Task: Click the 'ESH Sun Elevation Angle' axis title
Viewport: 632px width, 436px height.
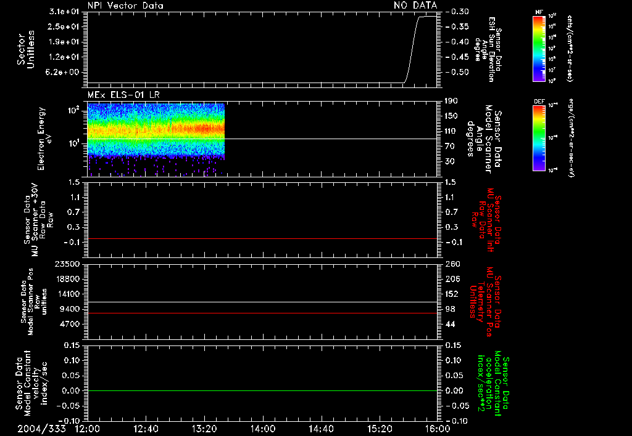Action: (x=488, y=49)
